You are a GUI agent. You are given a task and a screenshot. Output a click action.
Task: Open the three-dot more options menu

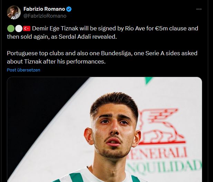pos(199,9)
